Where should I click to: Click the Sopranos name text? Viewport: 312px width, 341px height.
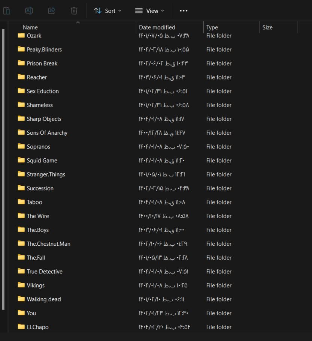[x=39, y=147]
